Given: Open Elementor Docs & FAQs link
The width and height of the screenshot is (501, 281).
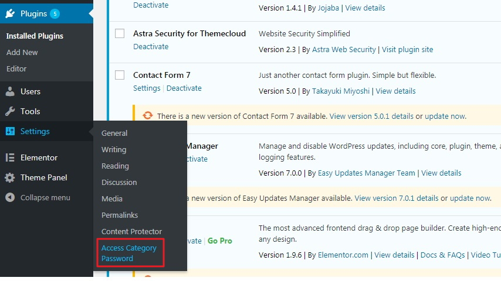Looking at the screenshot, I should point(442,255).
